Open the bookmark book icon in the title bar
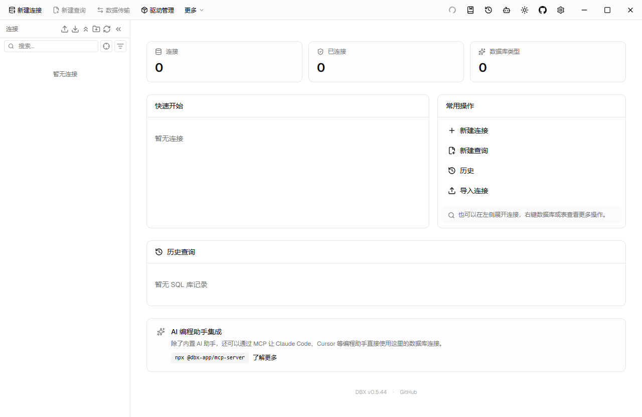The image size is (642, 417). point(470,10)
